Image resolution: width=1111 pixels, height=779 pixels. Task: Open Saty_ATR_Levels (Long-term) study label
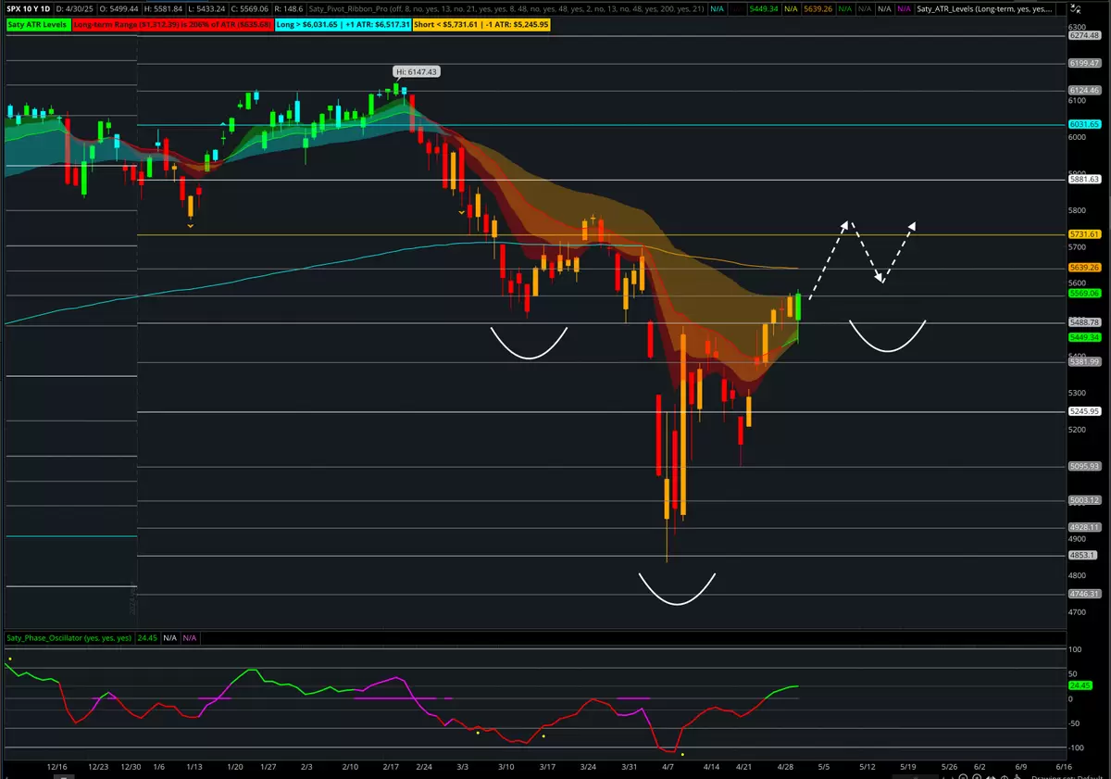pyautogui.click(x=985, y=9)
